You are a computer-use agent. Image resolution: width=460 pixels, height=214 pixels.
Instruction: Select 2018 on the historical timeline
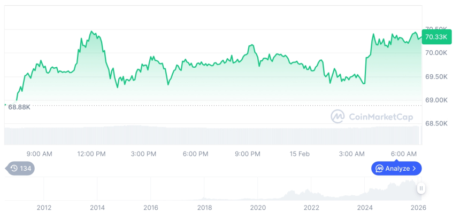pos(204,207)
